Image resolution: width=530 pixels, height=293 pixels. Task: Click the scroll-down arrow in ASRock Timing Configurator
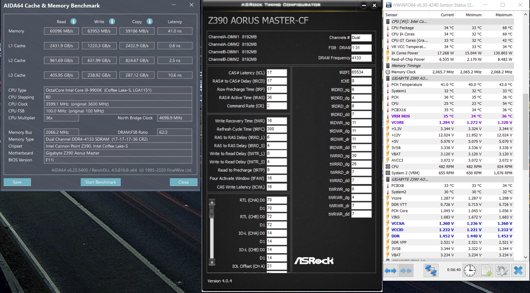point(212,262)
